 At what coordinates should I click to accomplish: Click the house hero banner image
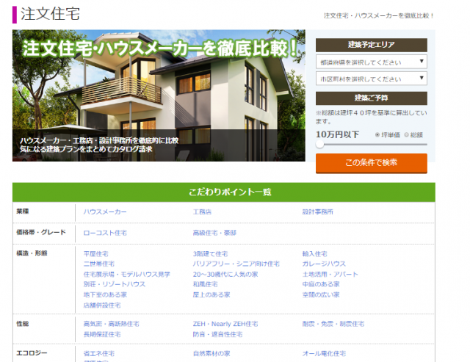coord(159,95)
